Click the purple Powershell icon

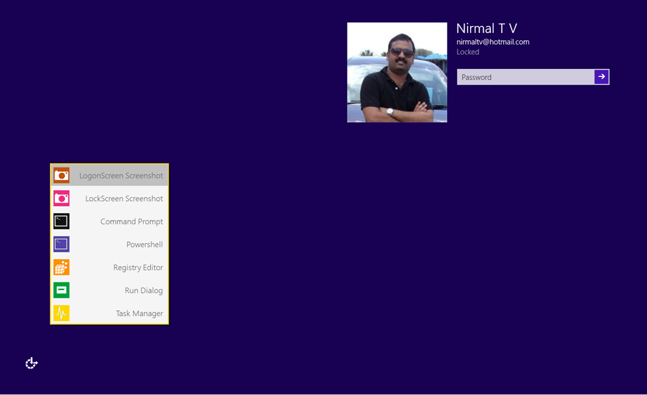tap(61, 245)
